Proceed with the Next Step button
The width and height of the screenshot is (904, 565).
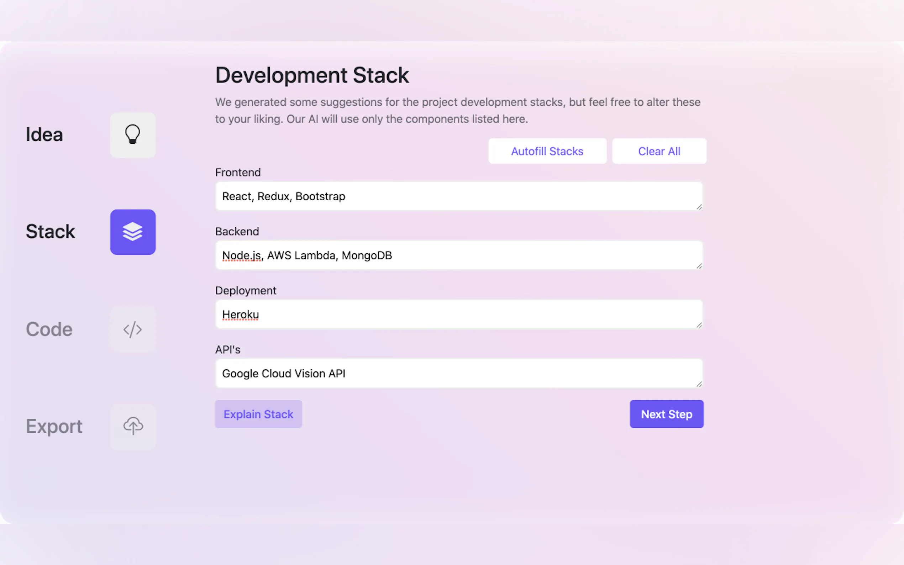666,414
